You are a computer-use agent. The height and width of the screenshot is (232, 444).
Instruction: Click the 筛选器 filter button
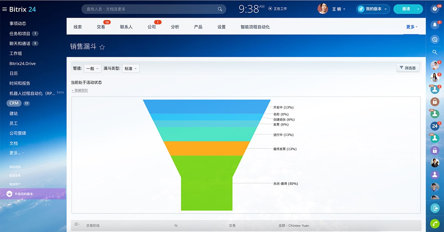[408, 68]
